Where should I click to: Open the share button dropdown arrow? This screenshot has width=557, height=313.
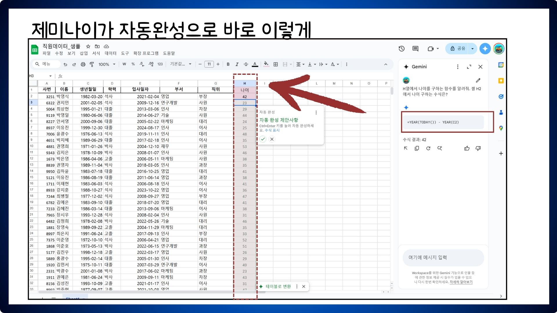tap(472, 49)
